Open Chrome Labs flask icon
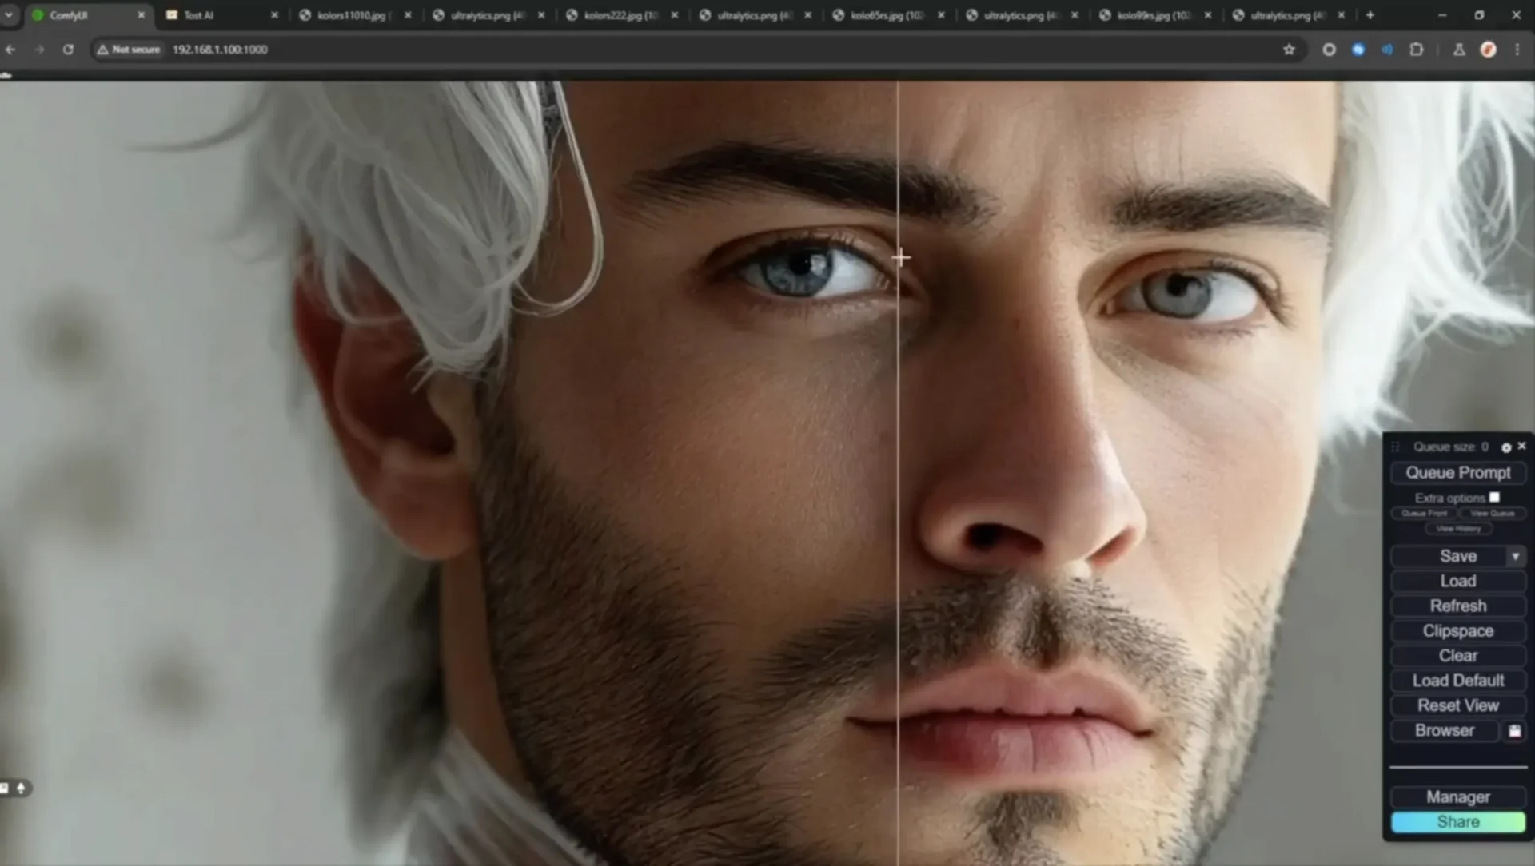This screenshot has width=1535, height=866. point(1459,50)
